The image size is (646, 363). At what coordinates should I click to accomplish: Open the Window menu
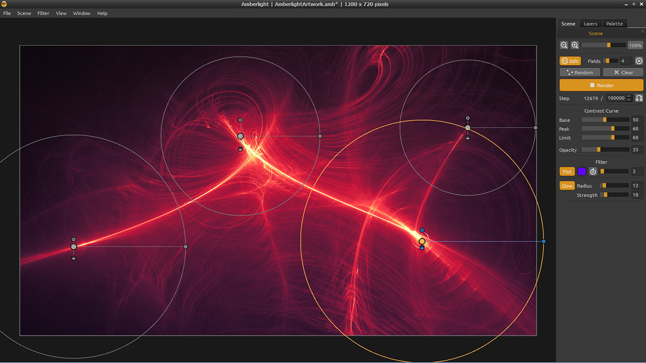(82, 13)
